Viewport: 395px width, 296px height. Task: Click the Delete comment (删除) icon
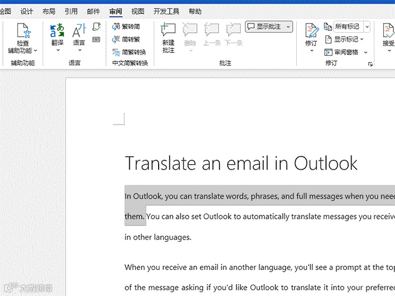pyautogui.click(x=190, y=30)
